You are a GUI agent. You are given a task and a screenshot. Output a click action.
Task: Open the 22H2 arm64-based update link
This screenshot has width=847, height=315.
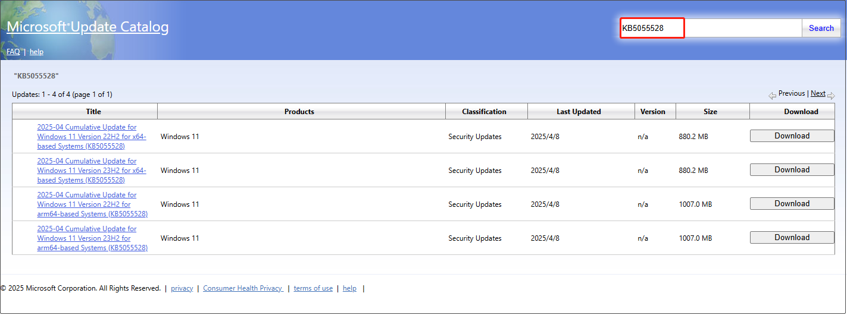[91, 204]
